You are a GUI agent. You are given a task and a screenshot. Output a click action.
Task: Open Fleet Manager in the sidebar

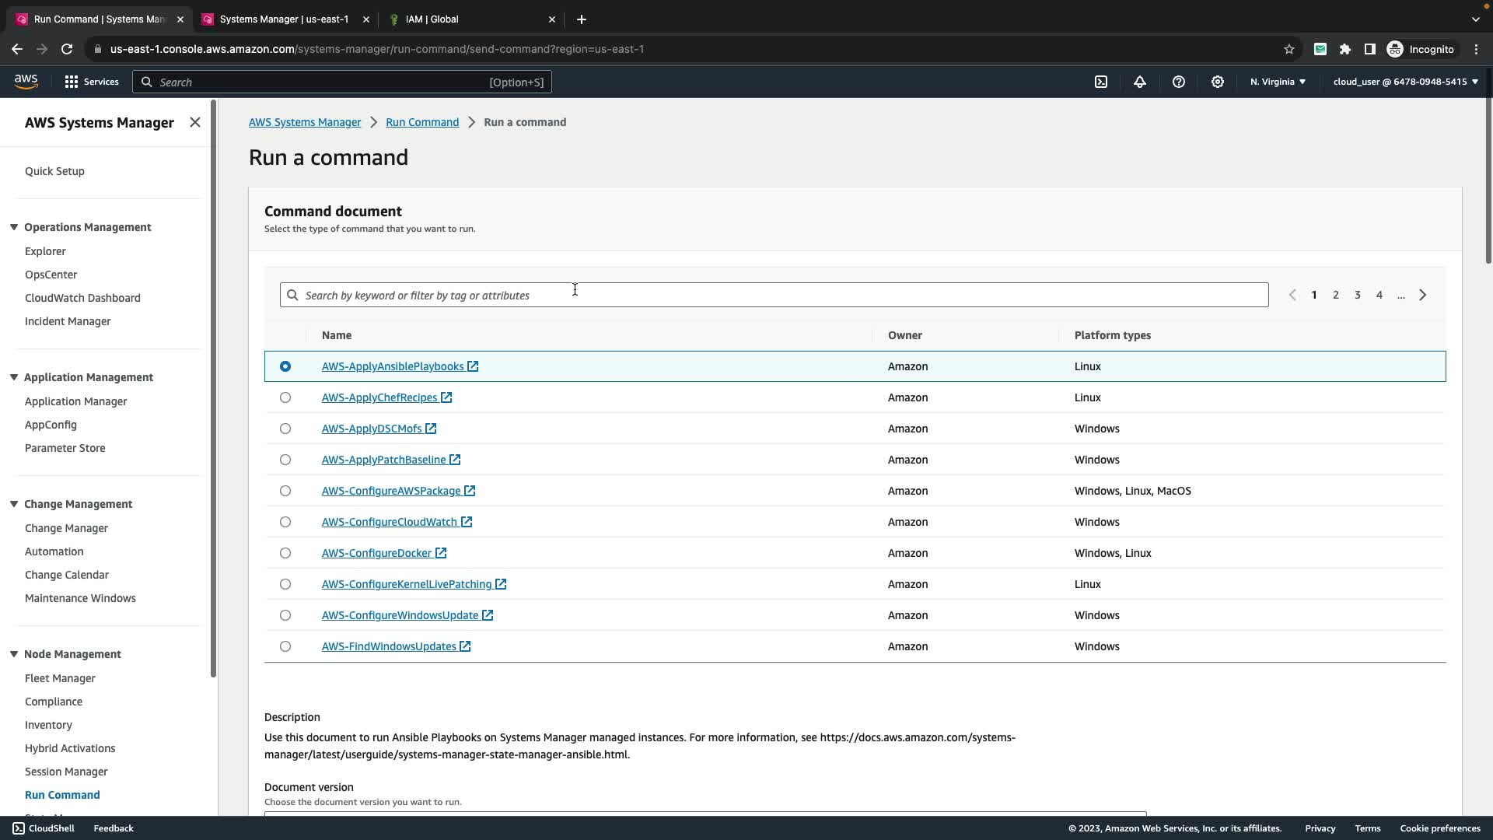tap(60, 678)
